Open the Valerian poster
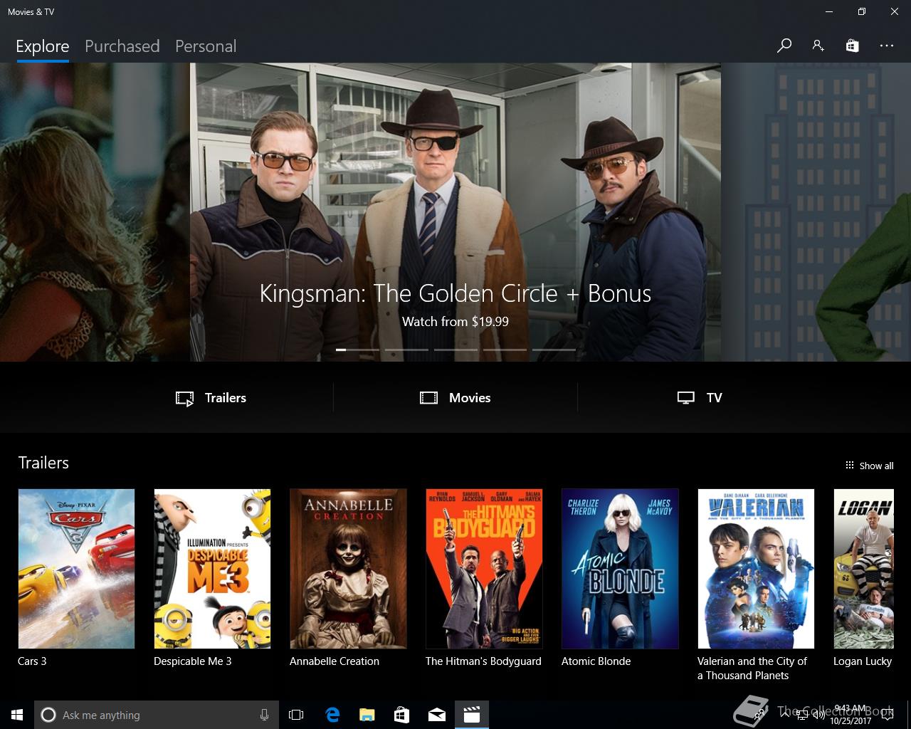This screenshot has width=911, height=729. pos(756,569)
